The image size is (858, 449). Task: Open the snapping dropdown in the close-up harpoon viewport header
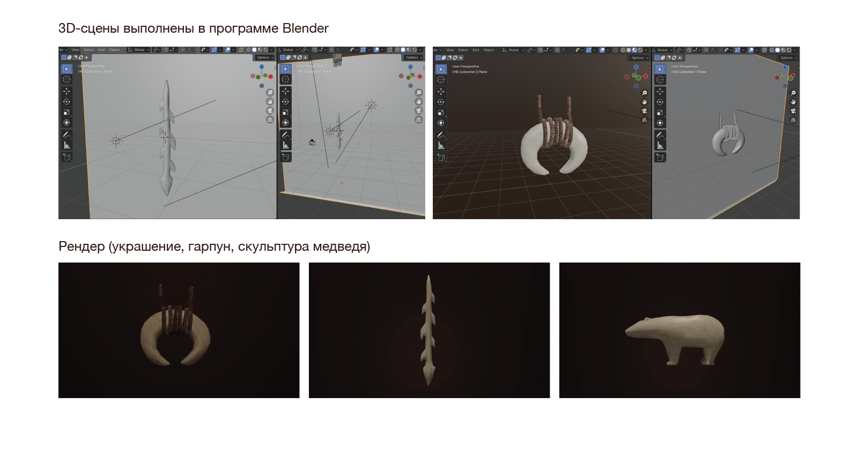tap(174, 50)
